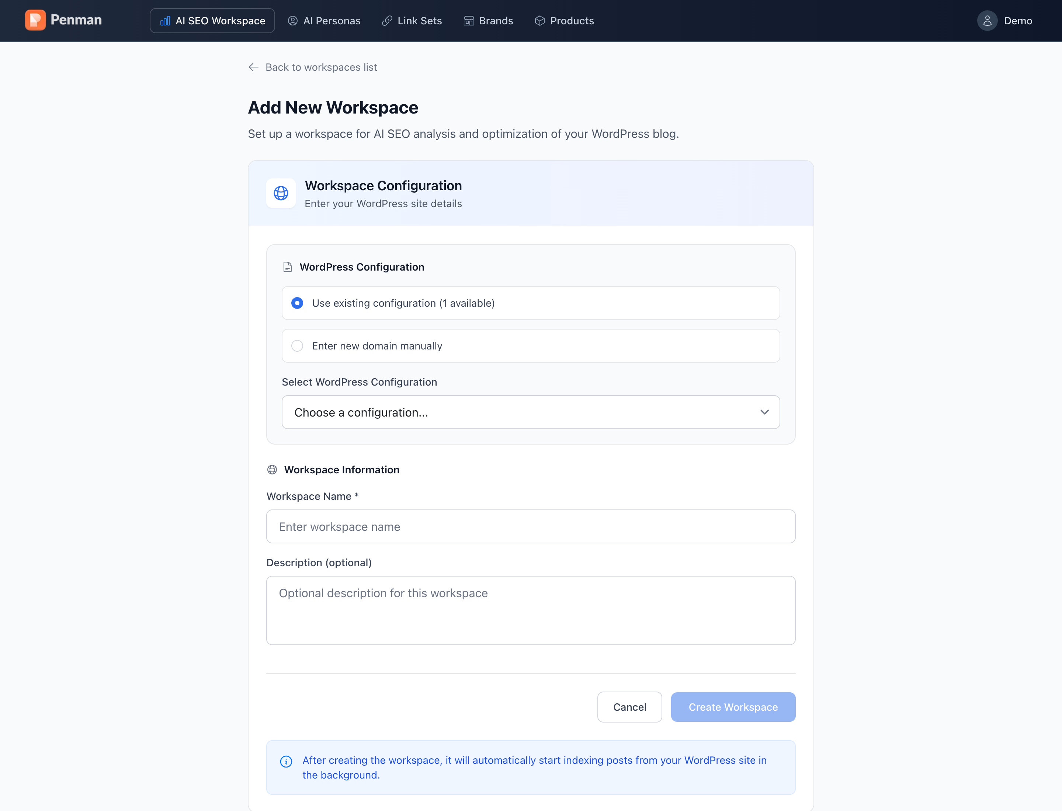1062x811 pixels.
Task: Open the AI Personas menu item
Action: click(324, 21)
